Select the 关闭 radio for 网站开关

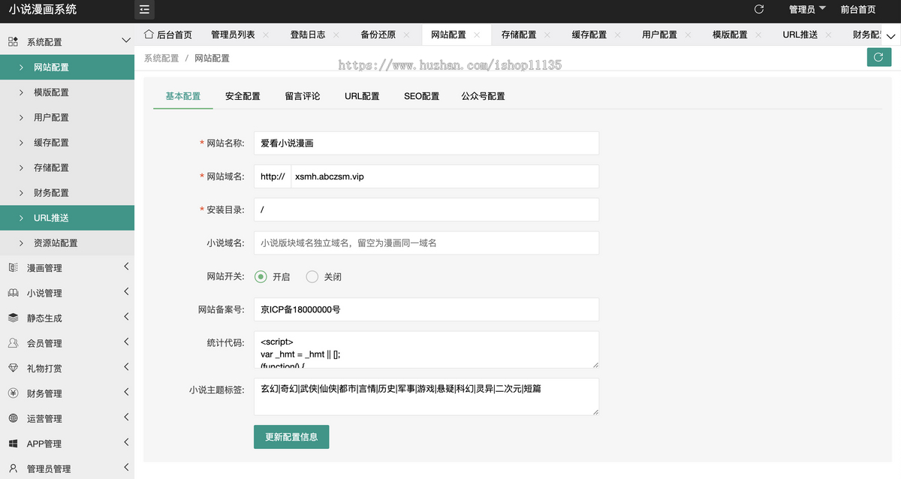[312, 276]
